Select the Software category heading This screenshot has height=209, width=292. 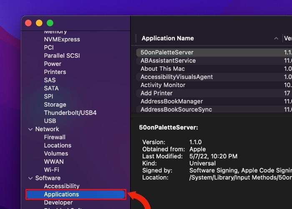point(48,178)
